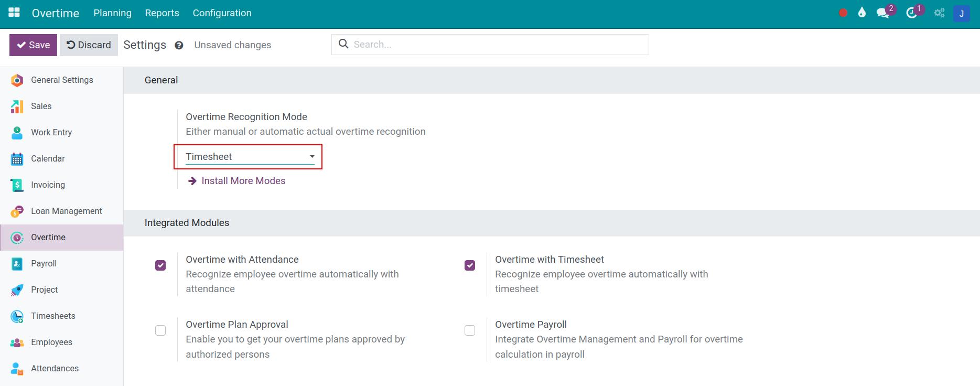Open Payroll settings in the sidebar

pos(62,264)
